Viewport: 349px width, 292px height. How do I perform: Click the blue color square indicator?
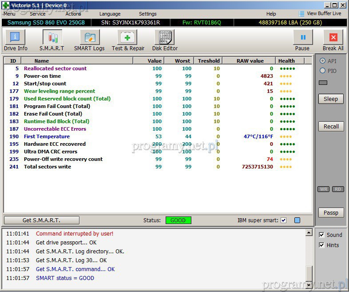pyautogui.click(x=297, y=220)
